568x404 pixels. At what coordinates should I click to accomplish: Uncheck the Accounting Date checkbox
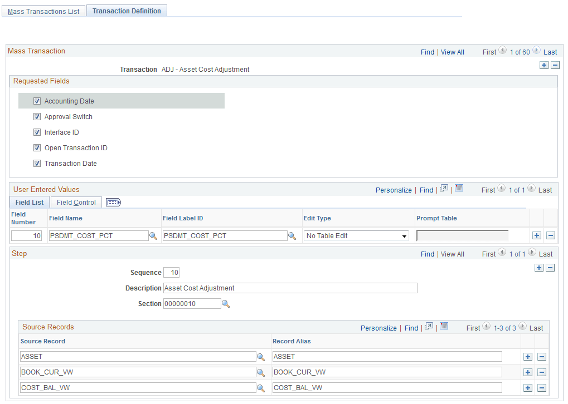(x=37, y=101)
